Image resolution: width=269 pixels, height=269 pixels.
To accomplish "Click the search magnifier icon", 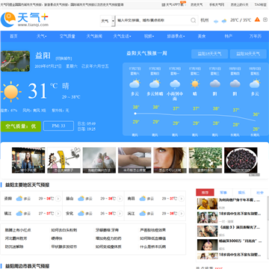I will (x=194, y=20).
